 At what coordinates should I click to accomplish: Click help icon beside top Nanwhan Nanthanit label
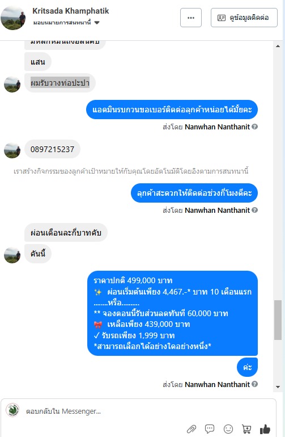254,127
